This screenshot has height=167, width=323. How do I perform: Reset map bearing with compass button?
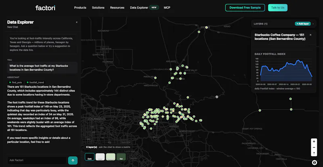314,153
